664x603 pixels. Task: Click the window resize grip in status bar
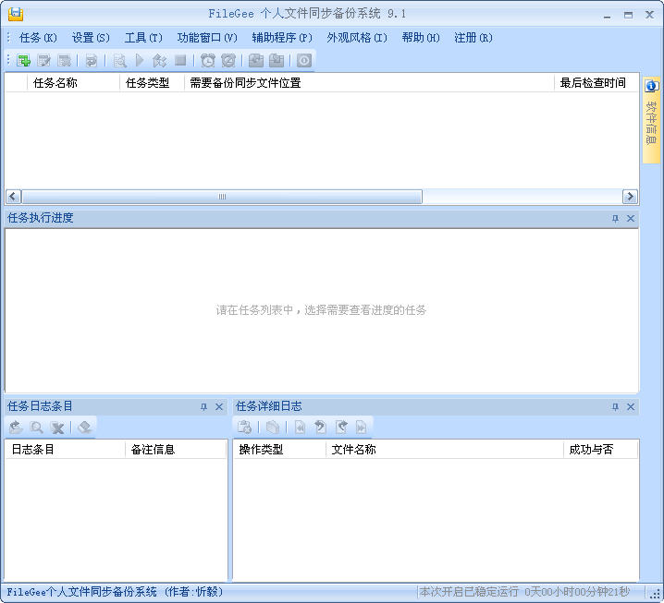(x=655, y=593)
